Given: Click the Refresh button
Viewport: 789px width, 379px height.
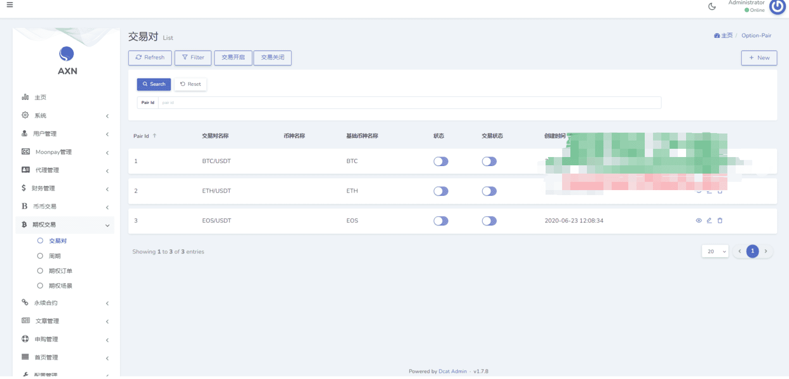Looking at the screenshot, I should tap(150, 57).
